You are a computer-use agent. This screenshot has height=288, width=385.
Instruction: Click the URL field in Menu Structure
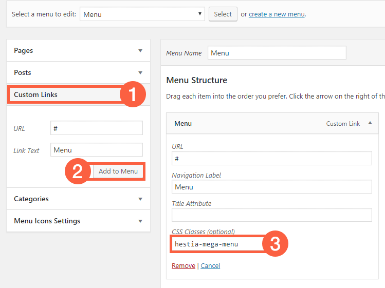coord(271,159)
